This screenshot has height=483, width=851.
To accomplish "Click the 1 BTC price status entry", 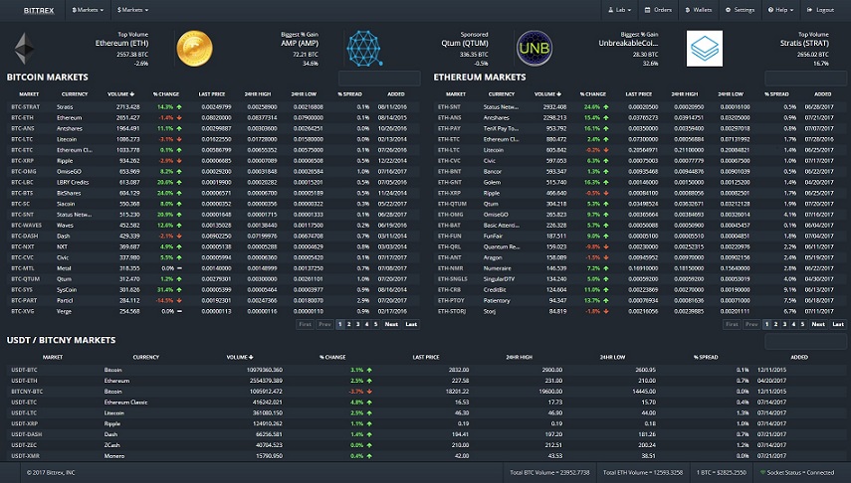I will [x=721, y=473].
